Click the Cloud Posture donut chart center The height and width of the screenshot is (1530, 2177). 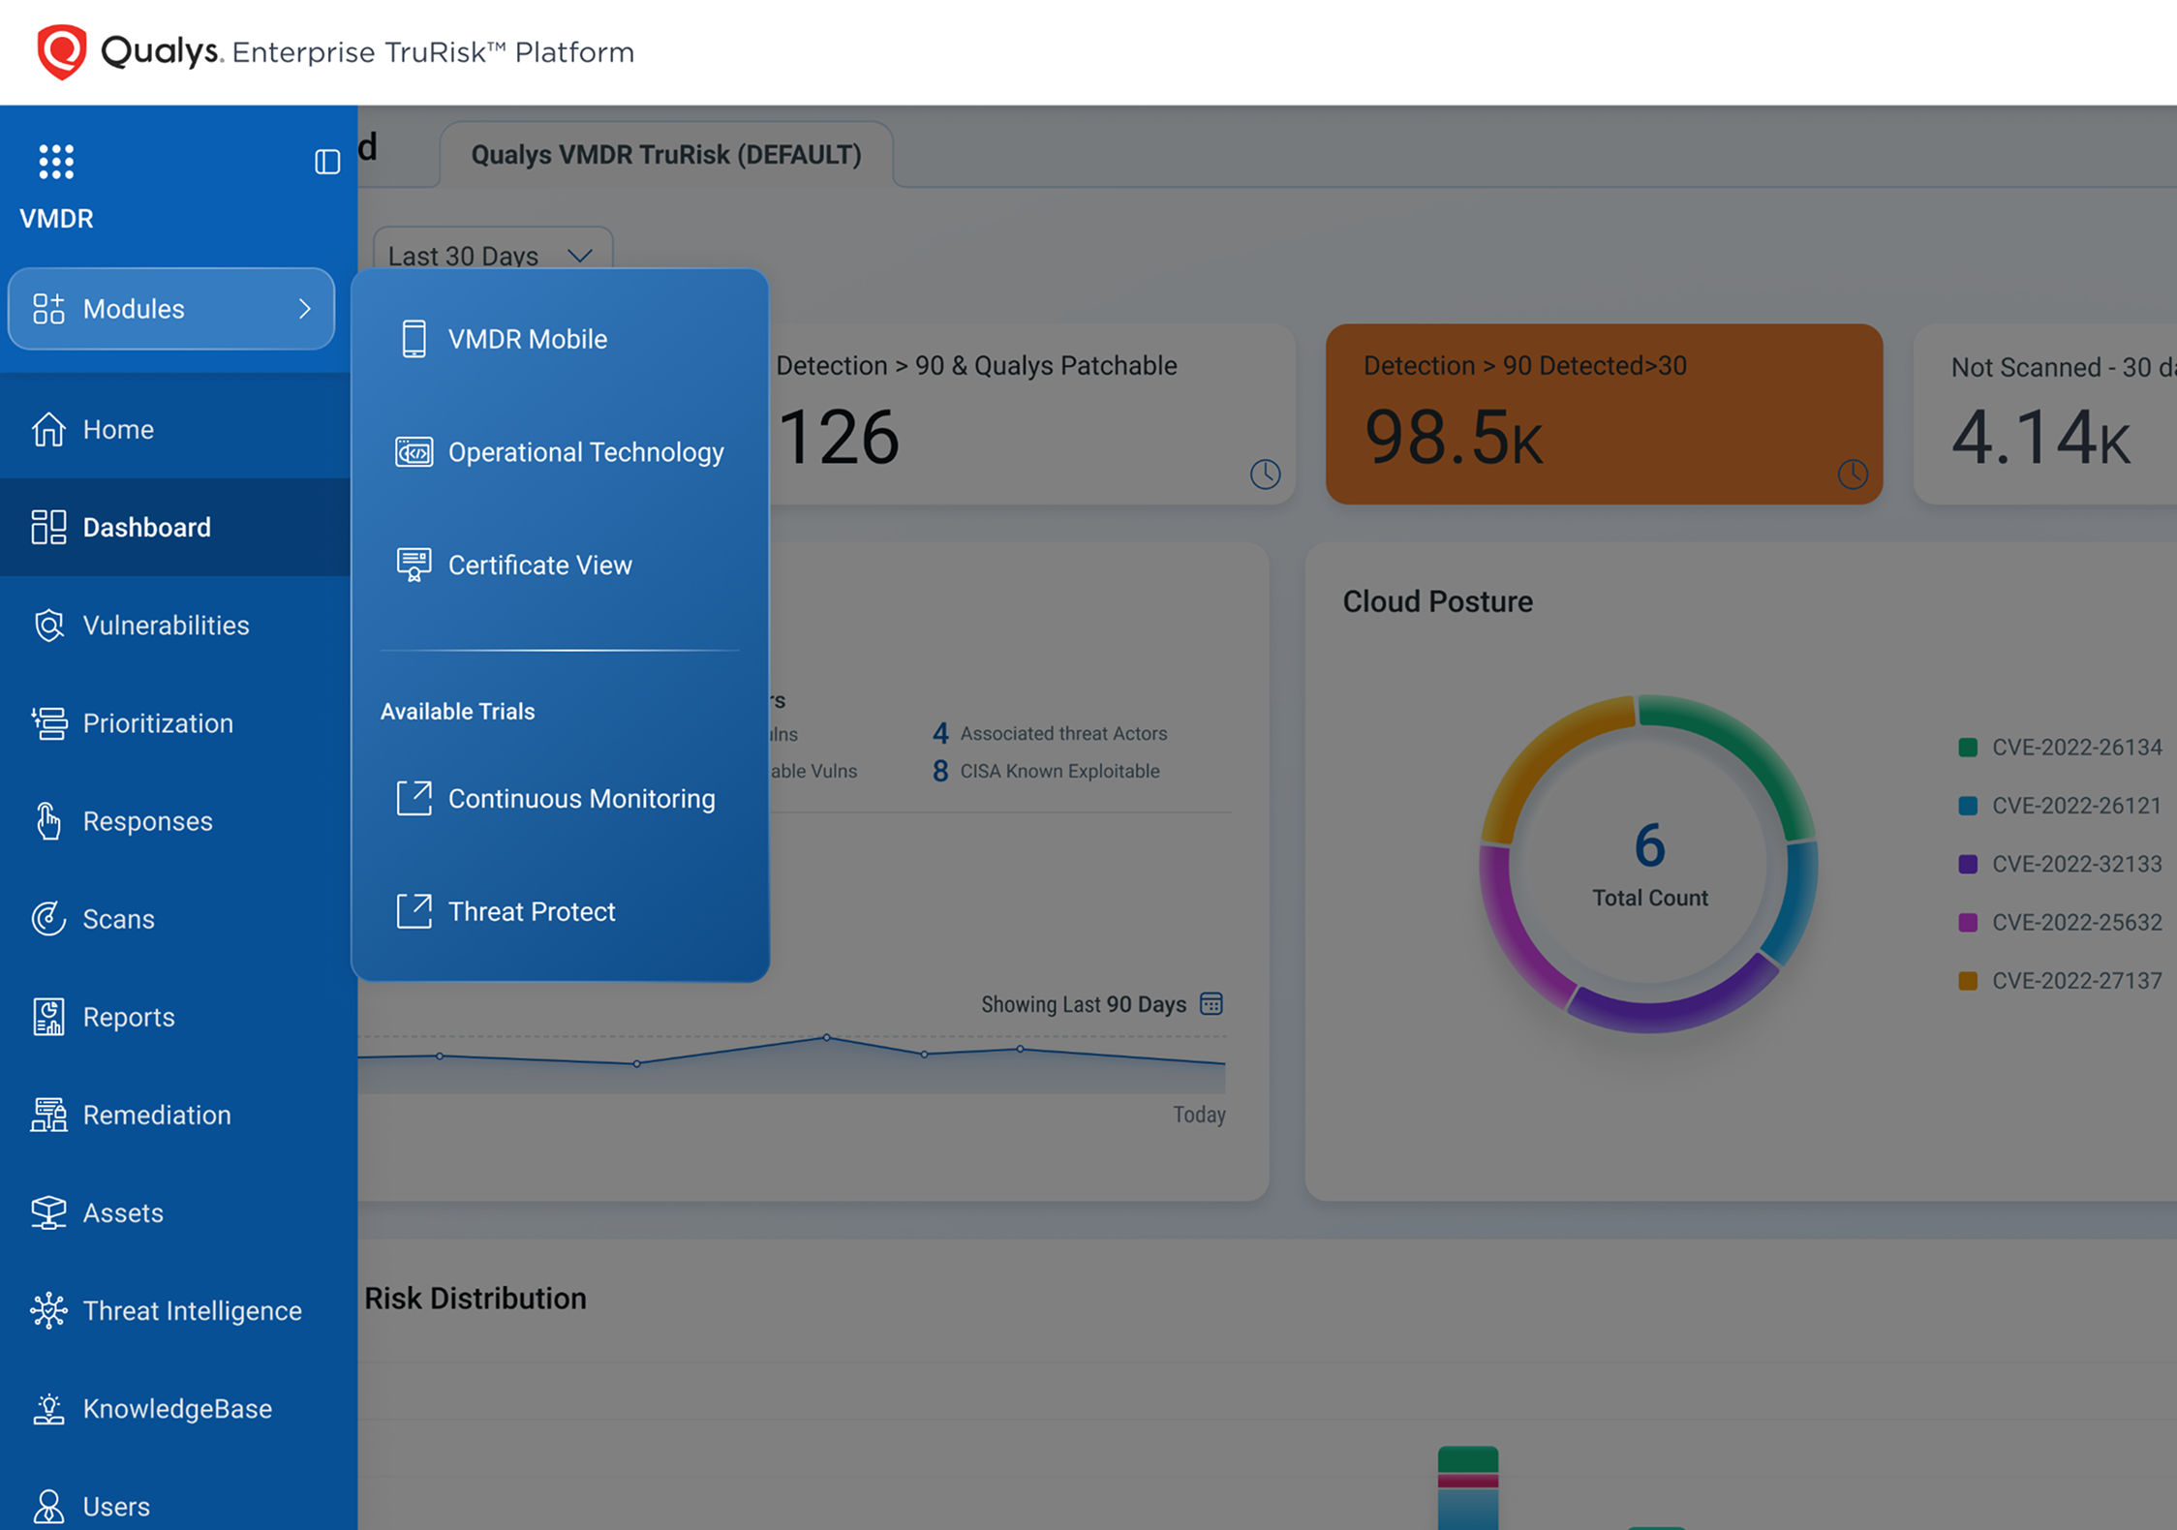pos(1649,864)
